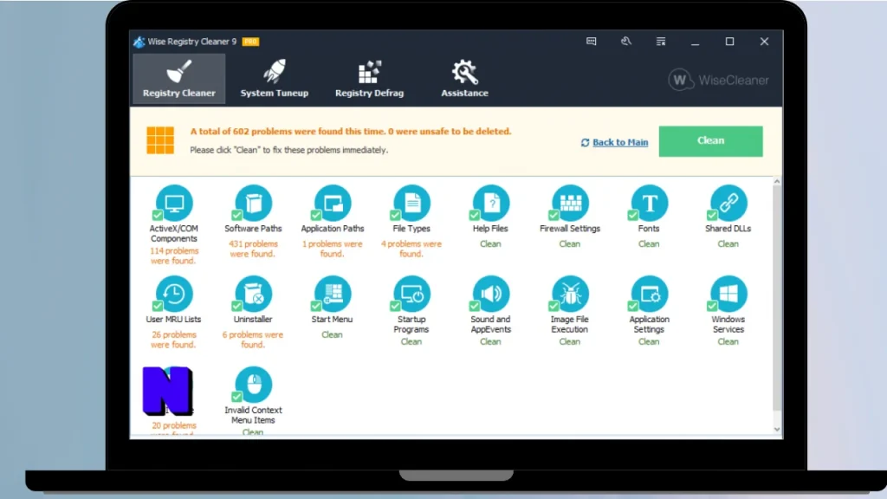The width and height of the screenshot is (887, 499).
Task: Click the feedback message icon in title bar
Action: [591, 42]
